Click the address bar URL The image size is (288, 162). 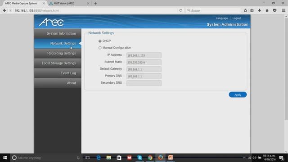pos(37,10)
